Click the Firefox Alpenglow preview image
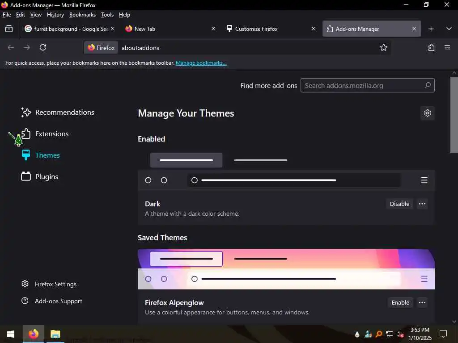458x343 pixels. tap(286, 269)
